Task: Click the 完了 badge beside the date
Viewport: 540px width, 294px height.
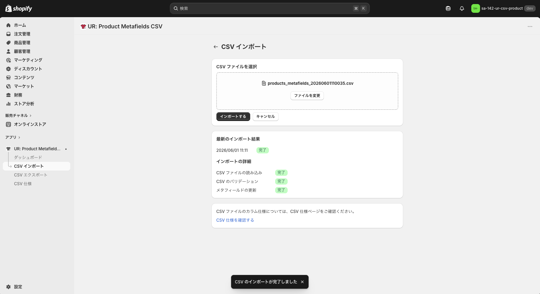Action: tap(262, 150)
